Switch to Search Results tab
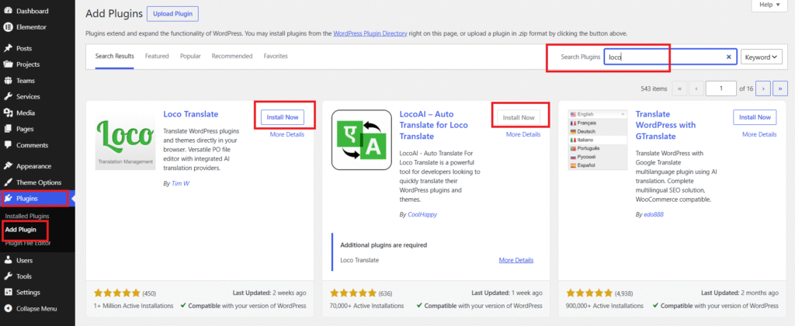The height and width of the screenshot is (326, 795). point(115,57)
